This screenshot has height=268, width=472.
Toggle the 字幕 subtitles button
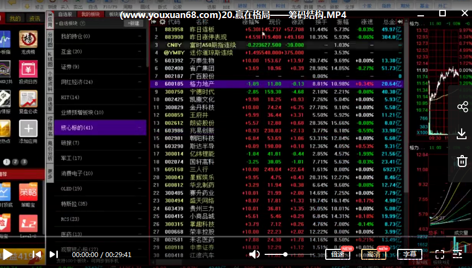point(409,254)
